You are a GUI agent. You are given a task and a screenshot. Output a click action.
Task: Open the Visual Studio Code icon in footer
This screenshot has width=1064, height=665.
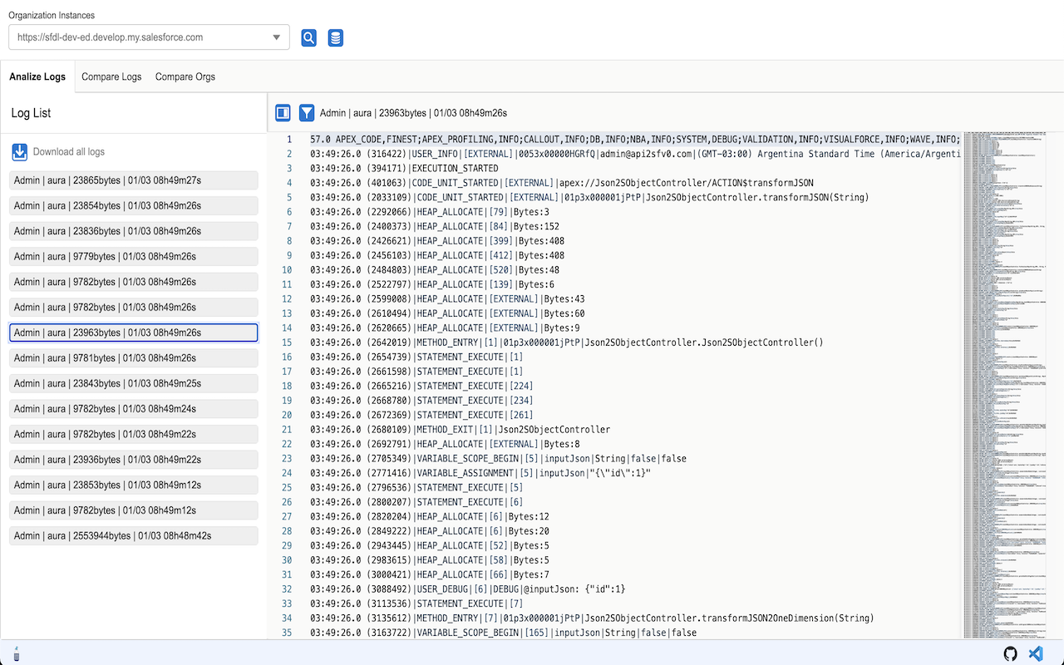point(1036,653)
